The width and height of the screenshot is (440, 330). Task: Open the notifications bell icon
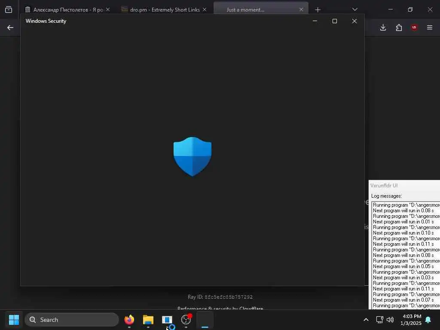(428, 320)
